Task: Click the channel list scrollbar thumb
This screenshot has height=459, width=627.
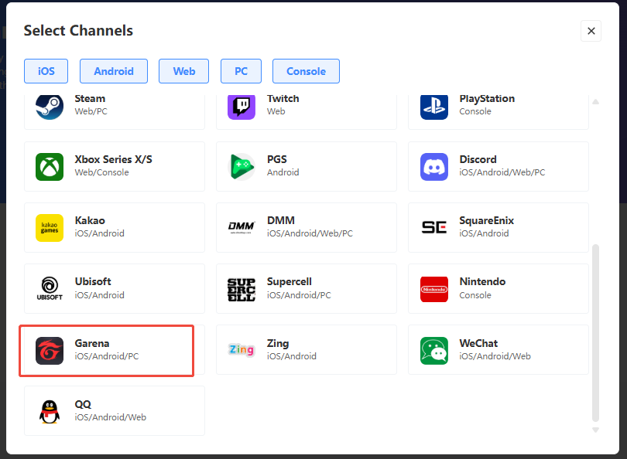Action: click(x=596, y=333)
